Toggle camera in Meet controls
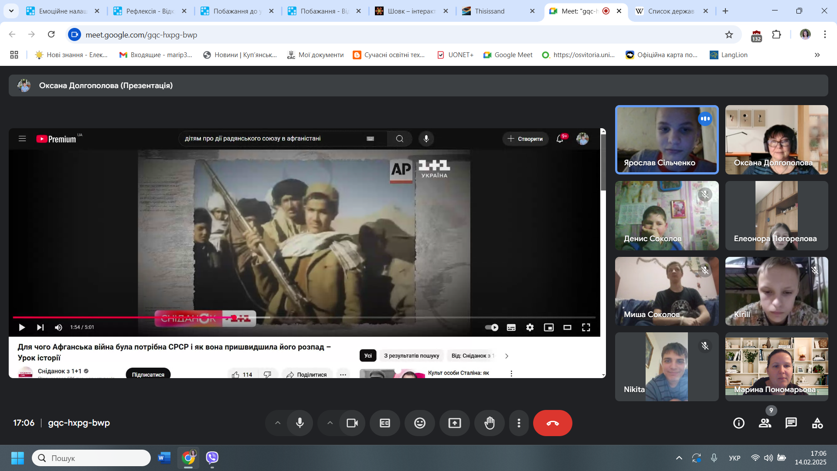Screen dimensions: 837x471 [x=352, y=423]
